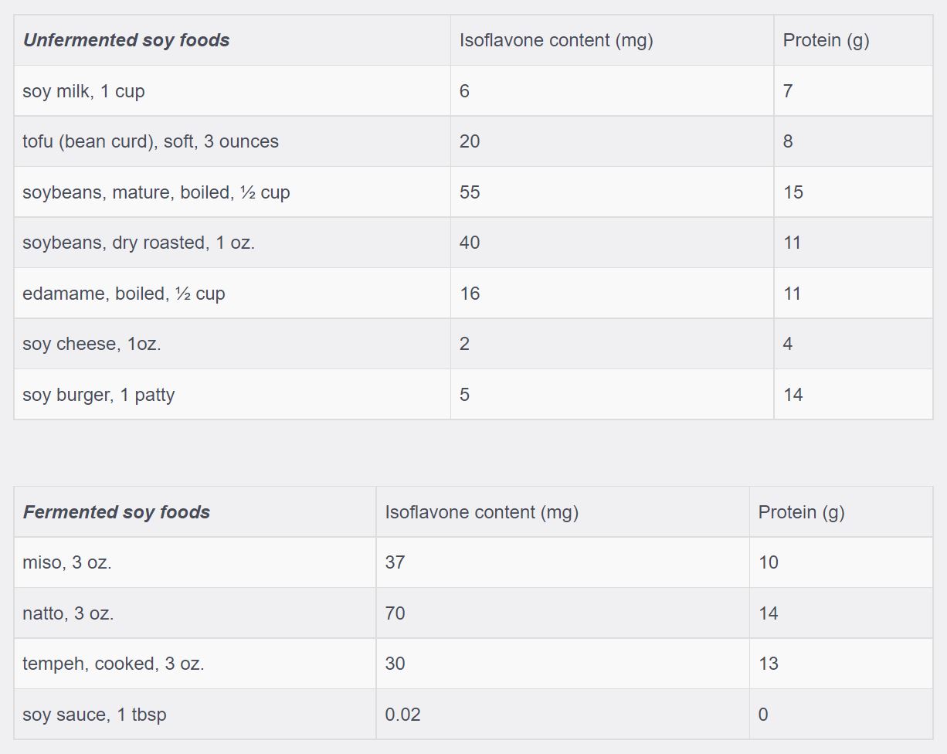Click the "tofu (bean curd), soft, 3 ounces" cell
Screen dimensions: 947x754
pyautogui.click(x=151, y=141)
